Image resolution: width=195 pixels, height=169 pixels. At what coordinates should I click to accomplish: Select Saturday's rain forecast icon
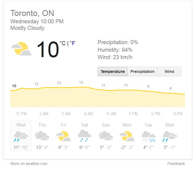click(x=85, y=136)
